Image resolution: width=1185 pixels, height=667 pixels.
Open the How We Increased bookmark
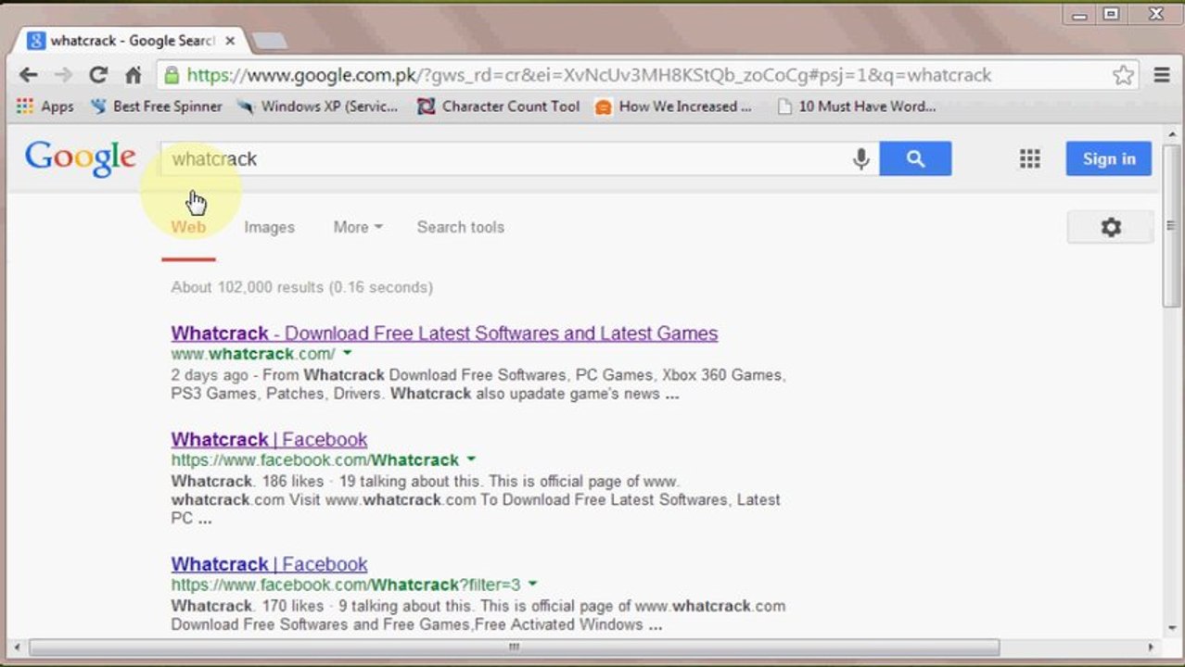673,107
